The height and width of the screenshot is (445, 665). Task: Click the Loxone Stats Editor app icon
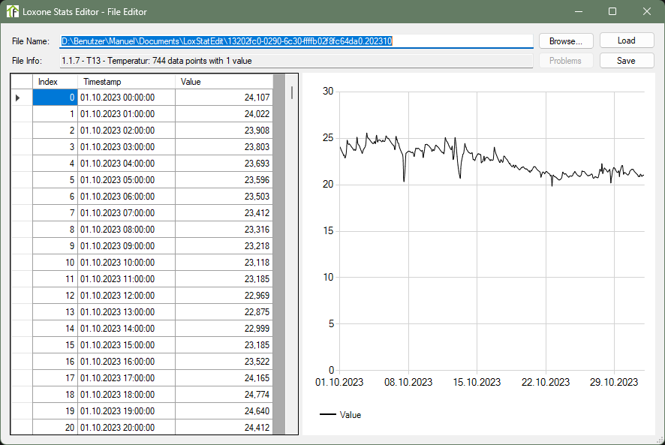pyautogui.click(x=12, y=11)
